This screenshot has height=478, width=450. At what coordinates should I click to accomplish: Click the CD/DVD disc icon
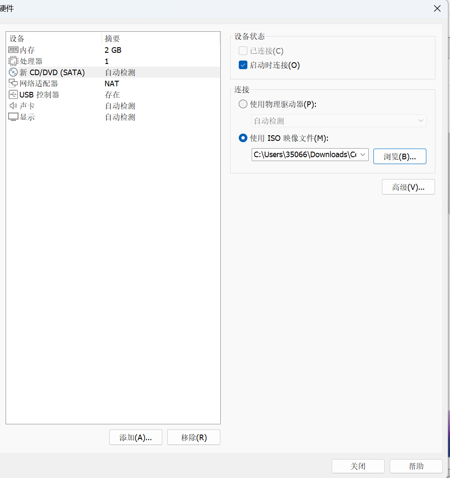[13, 72]
